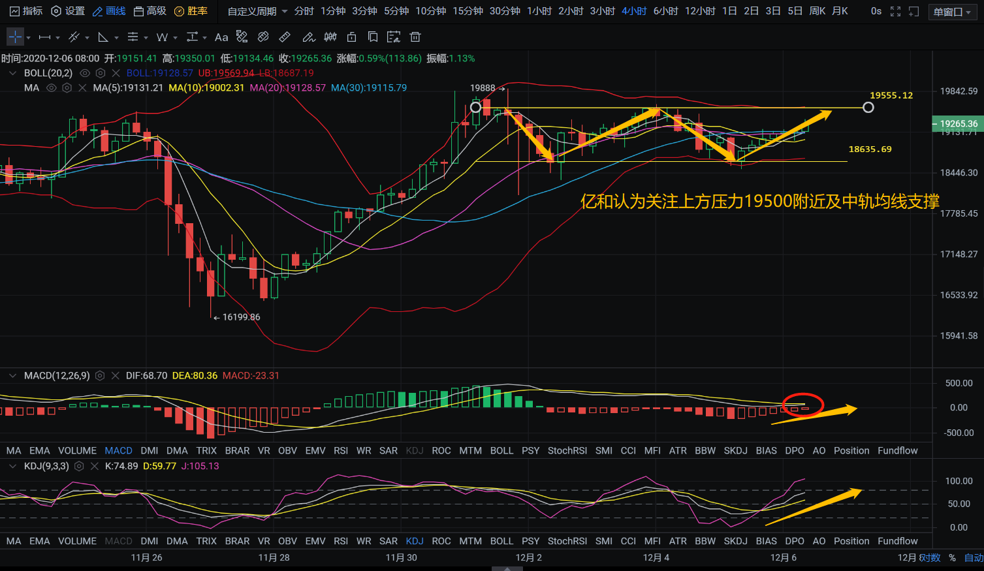Click the trash icon to delete drawings
This screenshot has width=984, height=571.
click(x=415, y=37)
